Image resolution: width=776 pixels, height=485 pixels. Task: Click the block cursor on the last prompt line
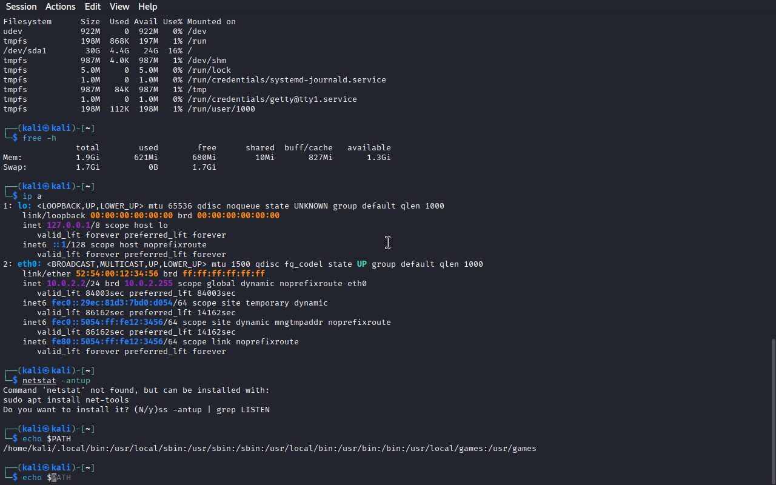(x=53, y=478)
